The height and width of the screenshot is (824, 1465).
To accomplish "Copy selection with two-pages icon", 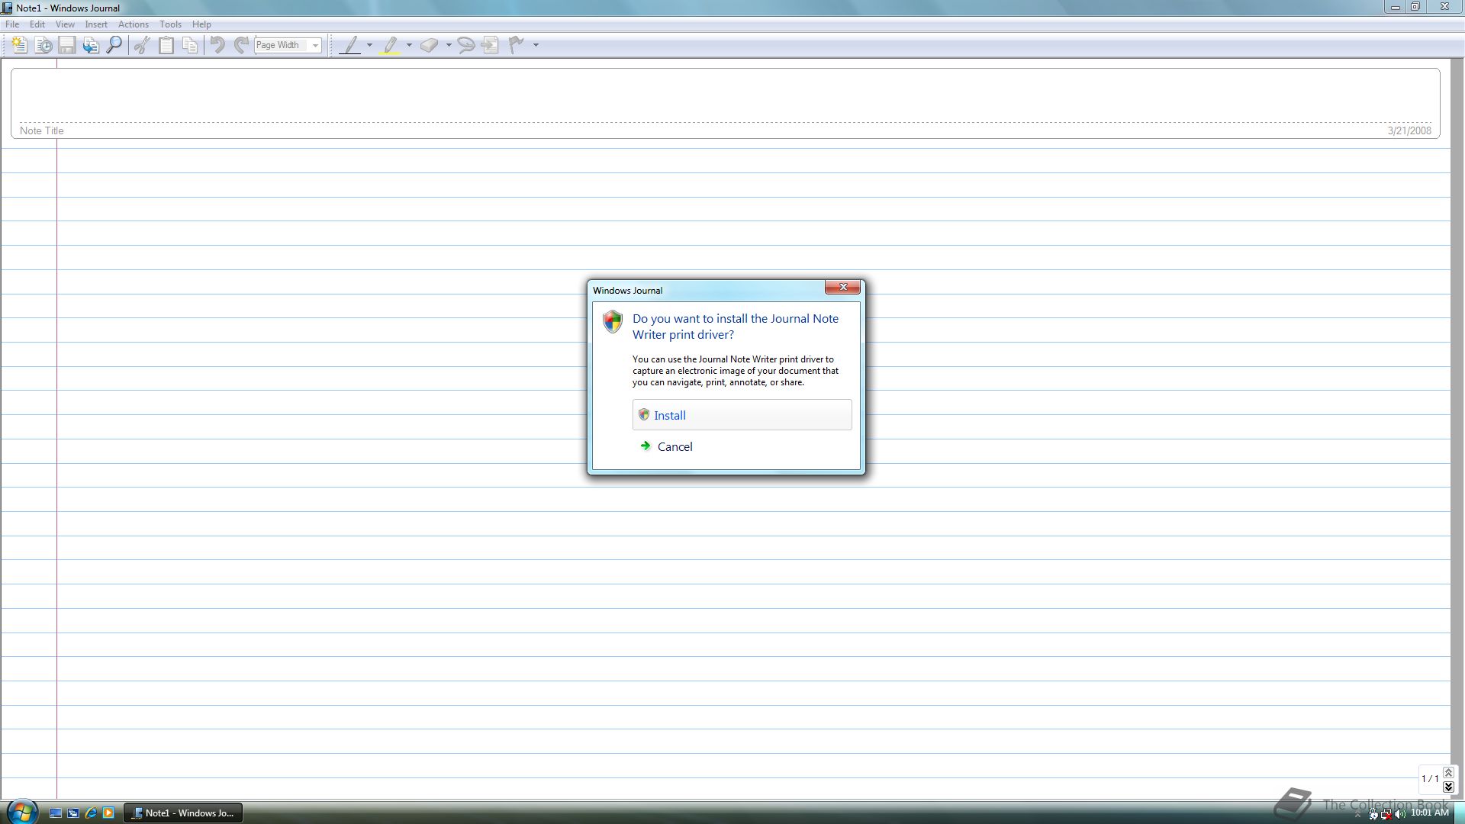I will coord(190,45).
